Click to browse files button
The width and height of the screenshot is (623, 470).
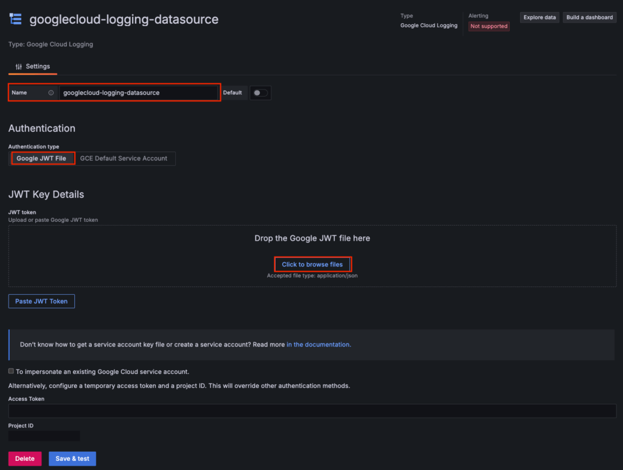[x=312, y=264]
